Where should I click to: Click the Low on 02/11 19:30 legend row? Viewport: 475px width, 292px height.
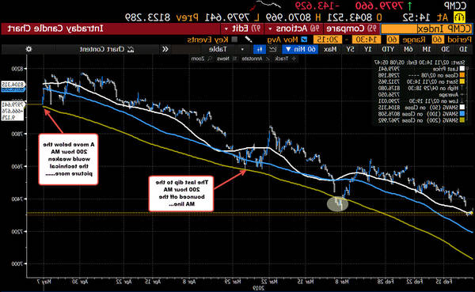[x=421, y=100]
